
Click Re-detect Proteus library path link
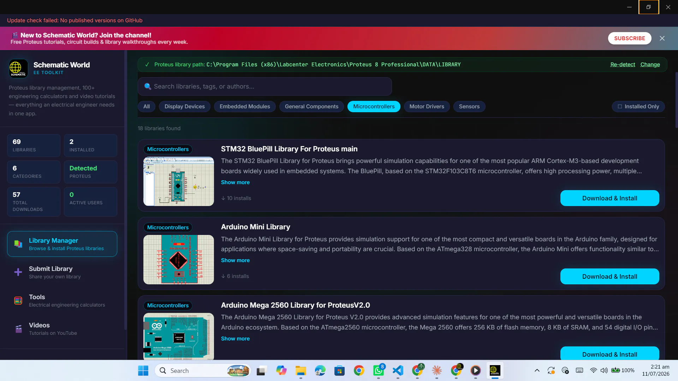tap(623, 65)
